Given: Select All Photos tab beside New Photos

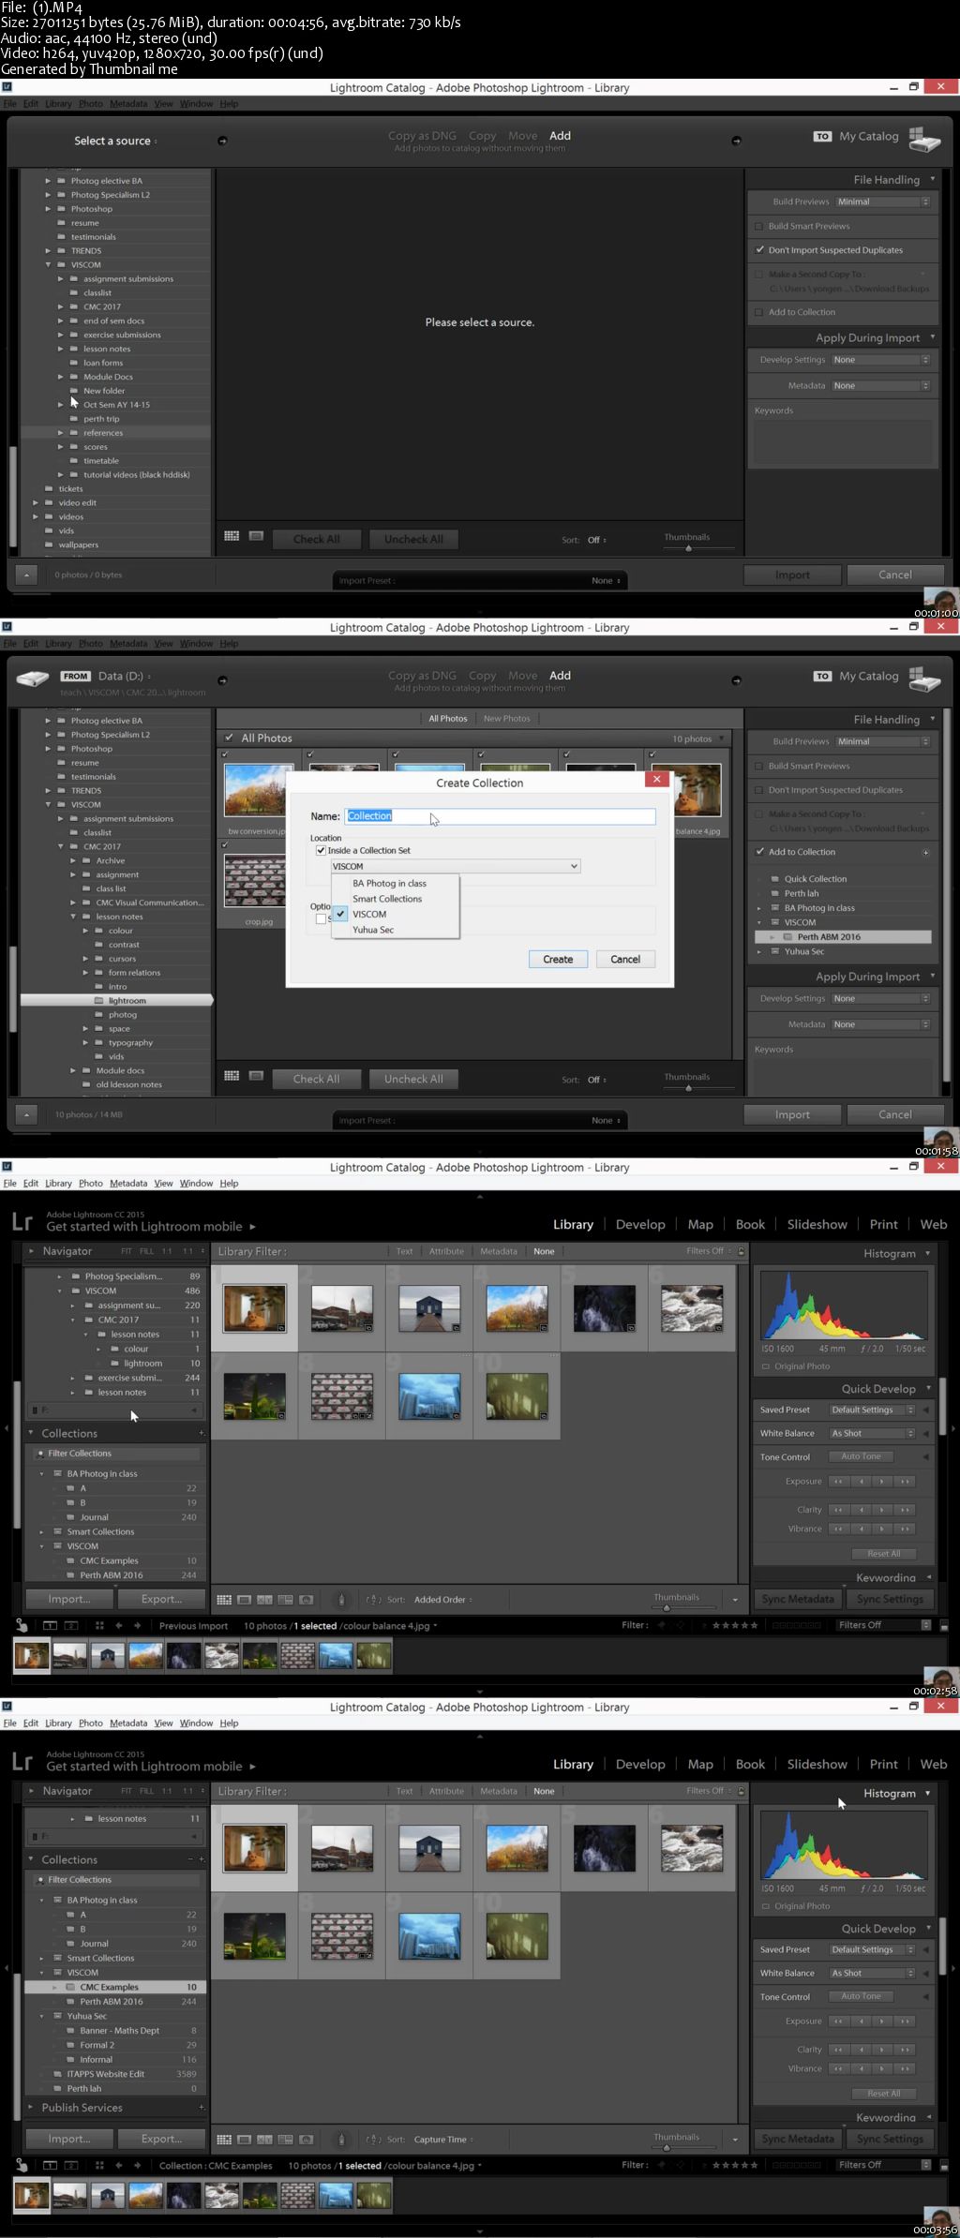Looking at the screenshot, I should (x=448, y=719).
